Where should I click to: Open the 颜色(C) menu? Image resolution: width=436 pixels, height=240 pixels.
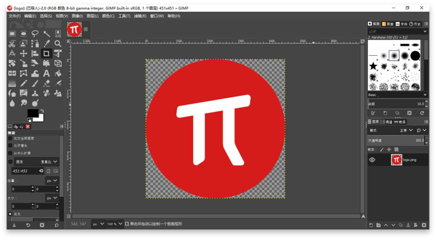coord(108,16)
